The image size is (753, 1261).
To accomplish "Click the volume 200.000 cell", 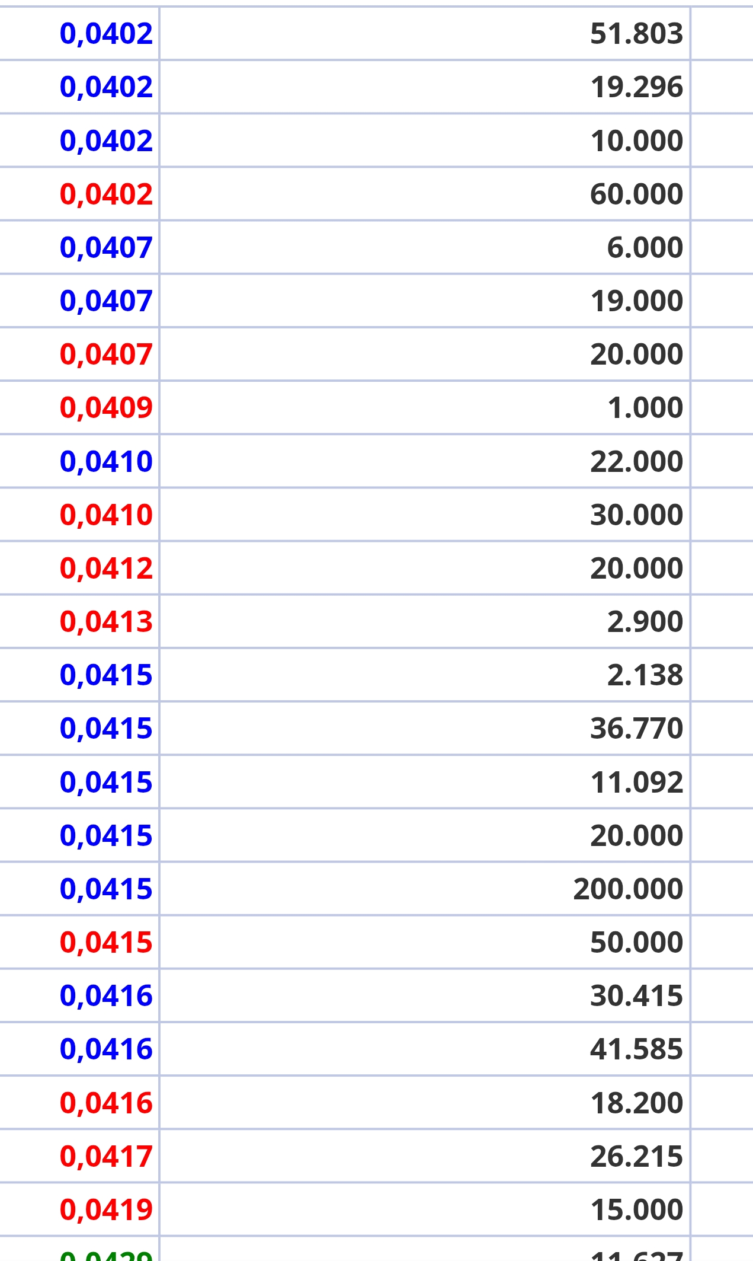I will (x=628, y=889).
